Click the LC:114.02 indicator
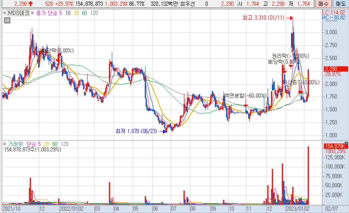 [x=334, y=13]
